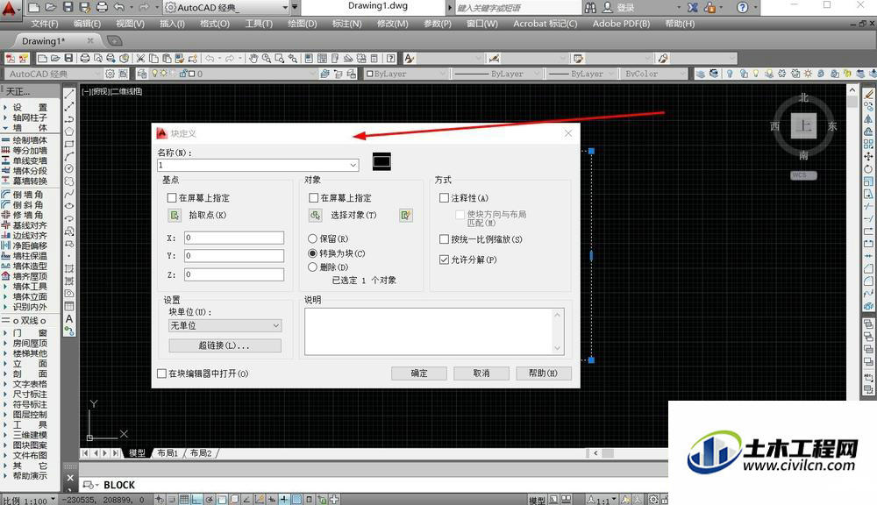Click the 超链接(L)... button
This screenshot has width=877, height=505.
point(225,345)
